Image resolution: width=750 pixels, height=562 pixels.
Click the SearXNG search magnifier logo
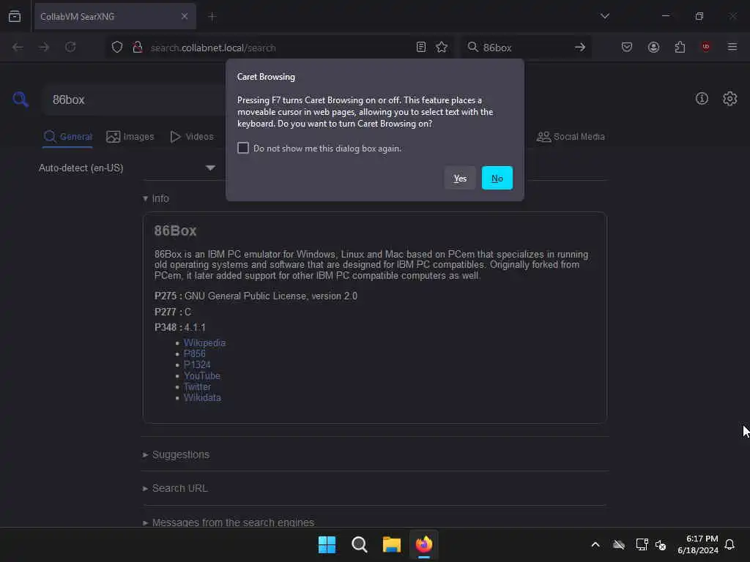click(x=21, y=100)
